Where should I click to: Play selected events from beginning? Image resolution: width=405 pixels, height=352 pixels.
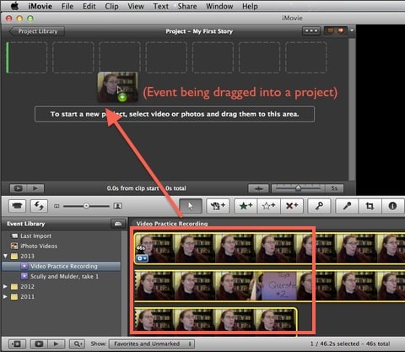(57, 344)
